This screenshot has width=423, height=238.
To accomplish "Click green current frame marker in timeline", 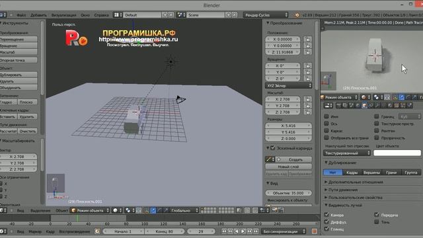I will point(77,218).
